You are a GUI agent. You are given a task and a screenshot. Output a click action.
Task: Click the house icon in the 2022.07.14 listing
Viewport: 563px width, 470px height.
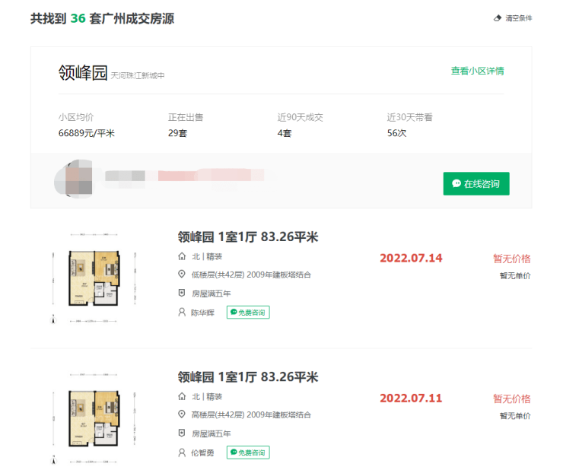coord(181,257)
